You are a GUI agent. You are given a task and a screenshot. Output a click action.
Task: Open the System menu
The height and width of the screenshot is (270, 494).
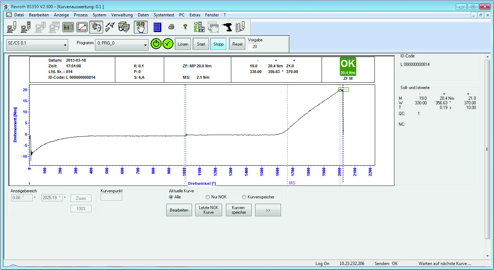[x=100, y=15]
